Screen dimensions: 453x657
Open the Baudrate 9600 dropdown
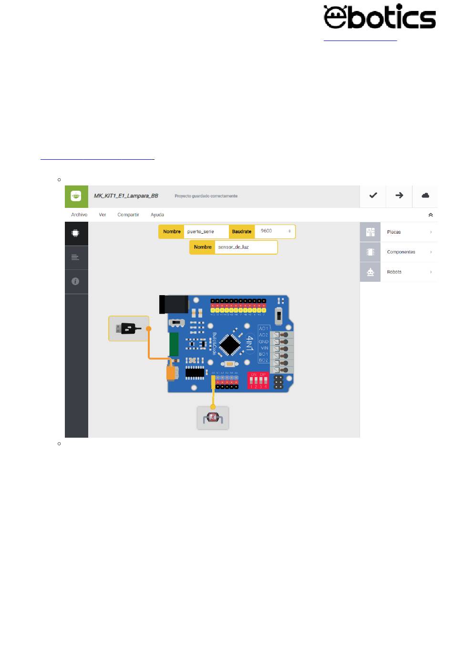[275, 232]
